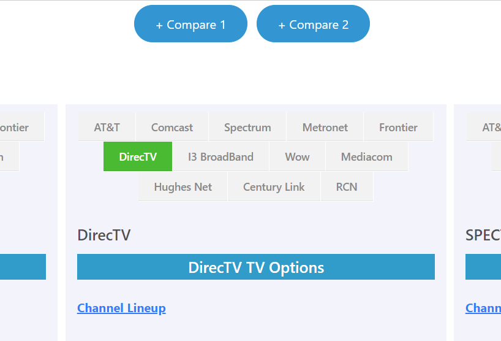Screen dimensions: 501x341
Task: Select the Frontier tab in middle panel
Action: [x=398, y=127]
